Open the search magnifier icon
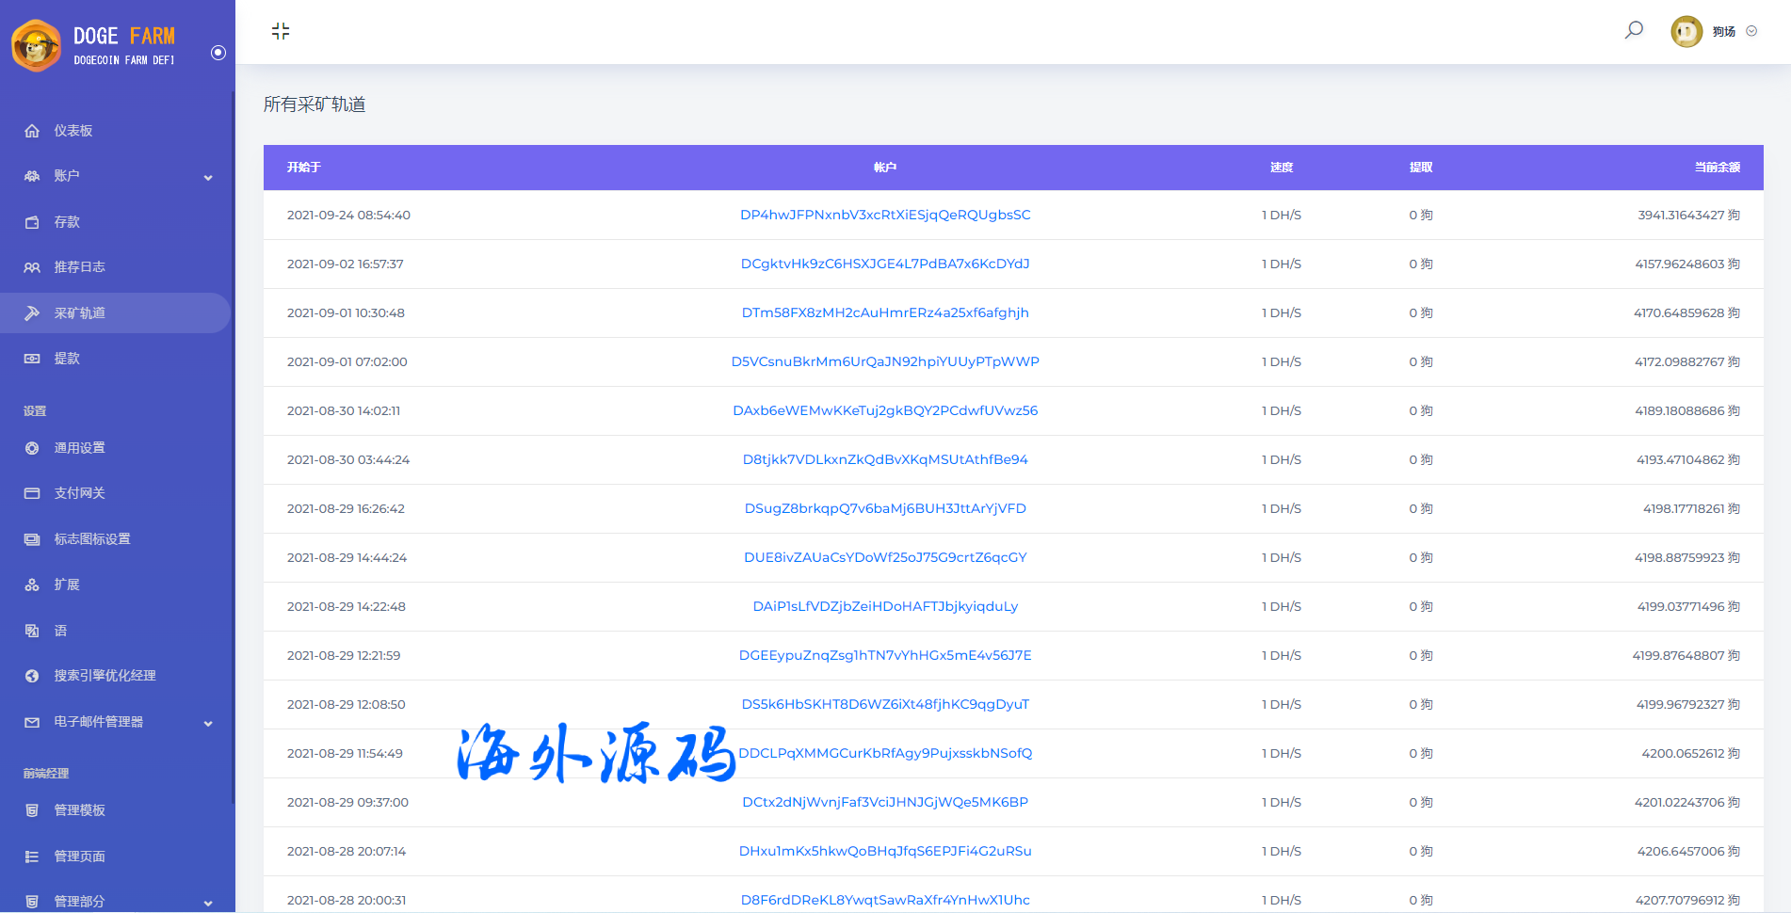 point(1634,30)
